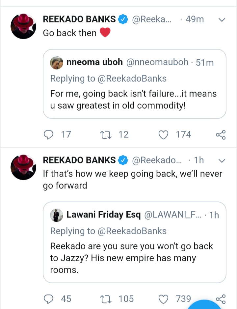Share the "never go forward" tweet
Screen dimensions: 237x309
(x=221, y=299)
